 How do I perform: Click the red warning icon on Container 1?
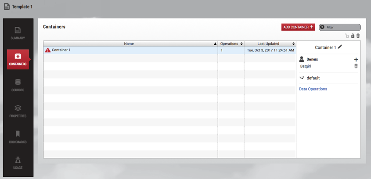48,50
